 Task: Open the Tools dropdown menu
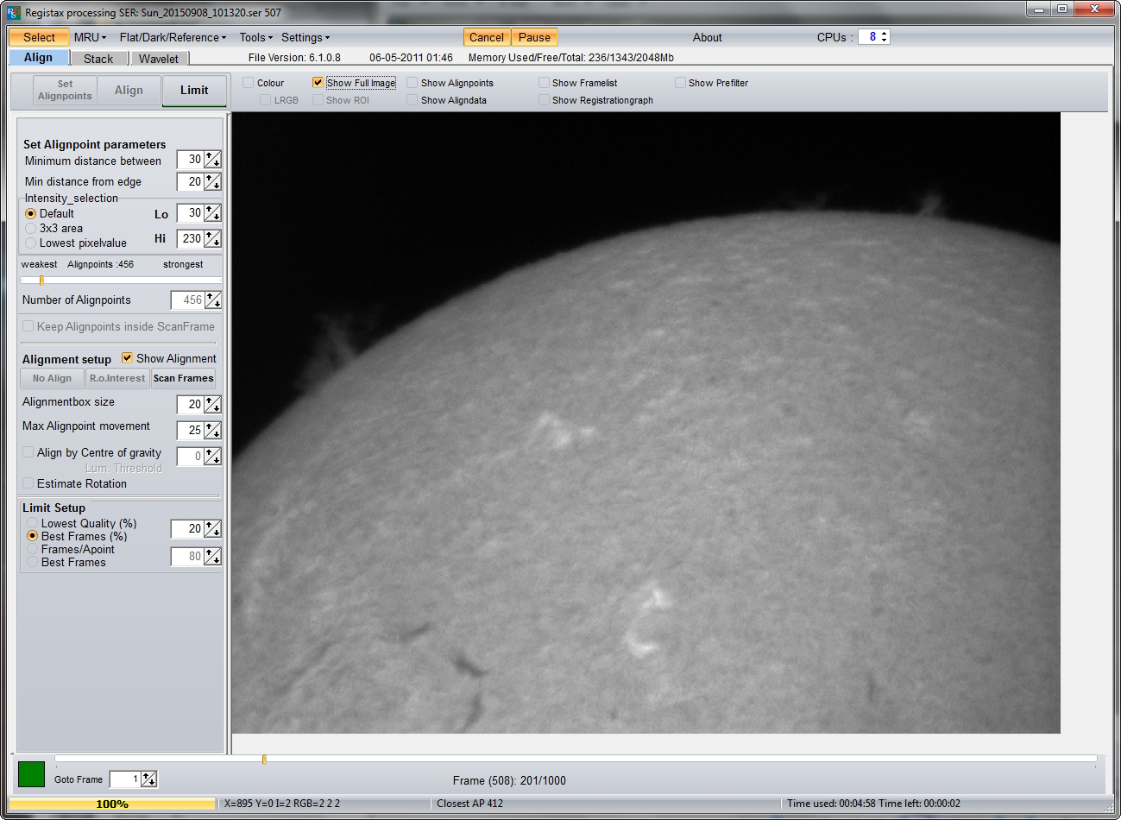pyautogui.click(x=255, y=37)
